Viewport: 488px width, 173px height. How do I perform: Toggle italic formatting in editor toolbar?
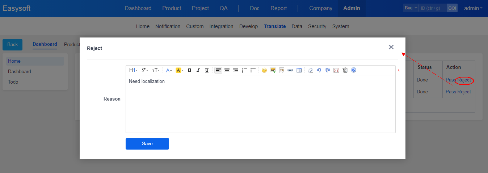coord(198,70)
